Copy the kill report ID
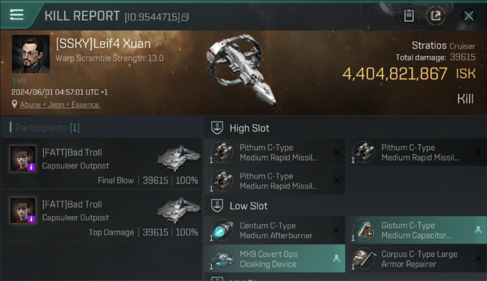The width and height of the screenshot is (487, 281). [x=185, y=17]
